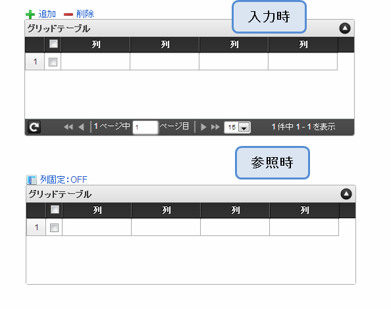
Task: Click the fourth column cell of row 1 in the lower grid
Action: (x=304, y=227)
